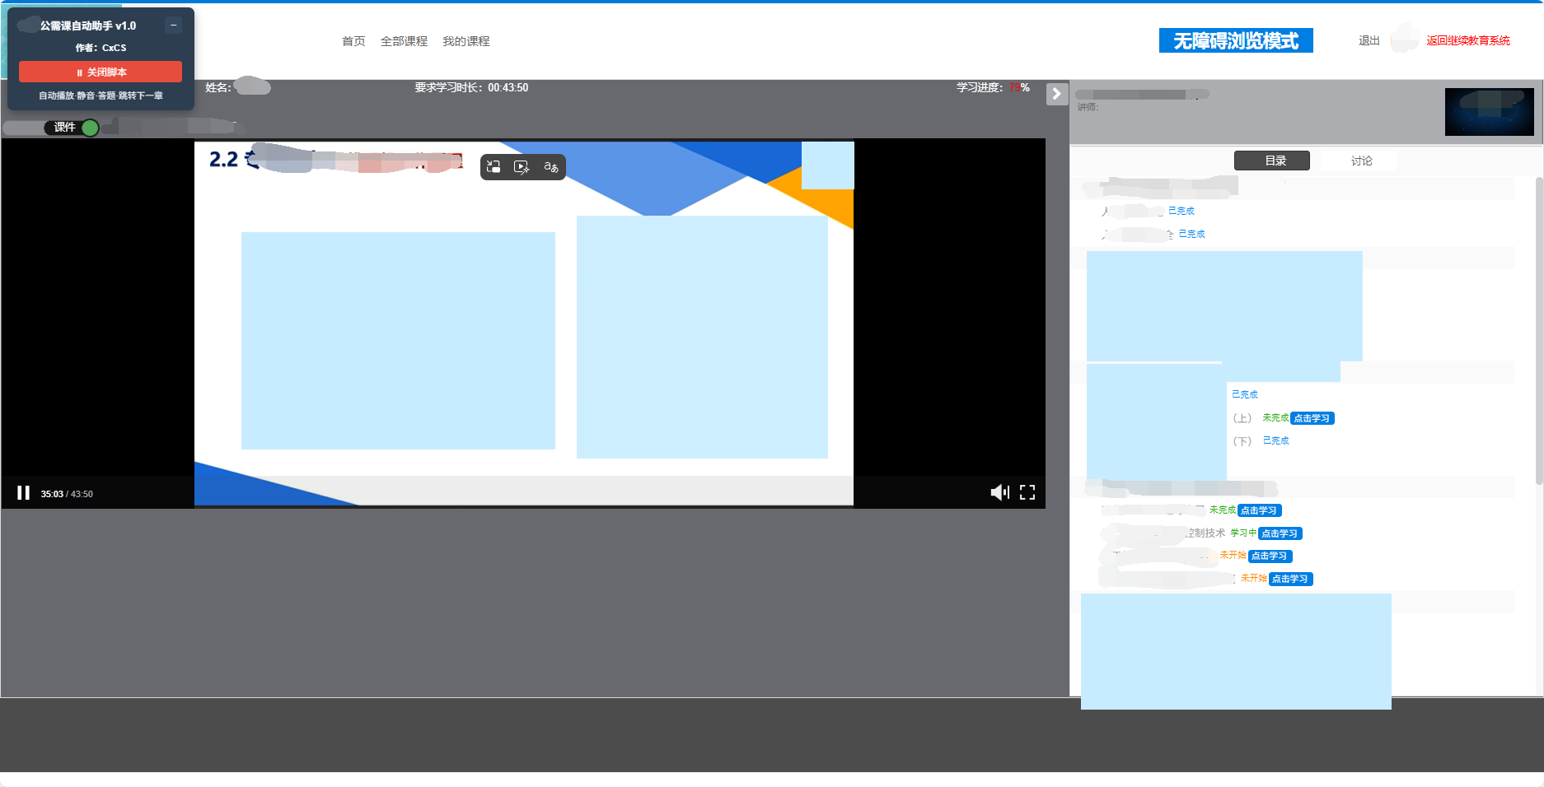The width and height of the screenshot is (1544, 787).
Task: Open 我的课程 in the navigation
Action: click(466, 41)
